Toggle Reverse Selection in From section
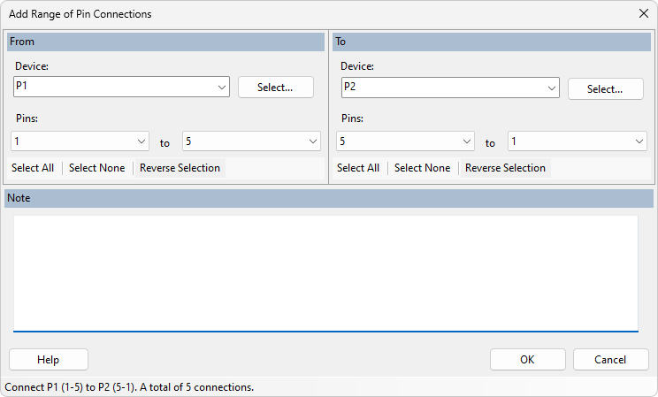This screenshot has height=397, width=658. tap(180, 168)
